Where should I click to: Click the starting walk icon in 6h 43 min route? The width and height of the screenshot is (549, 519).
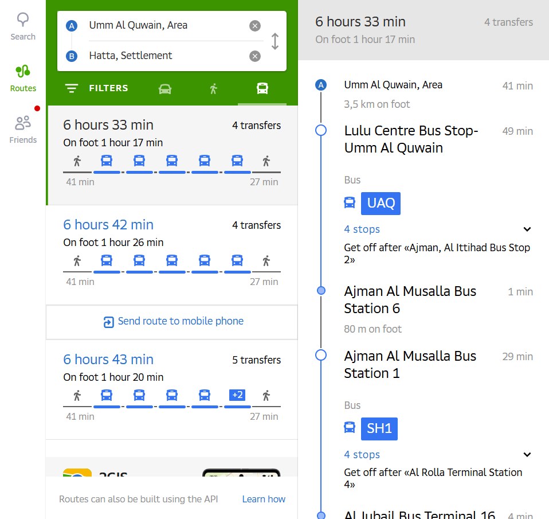coord(77,396)
